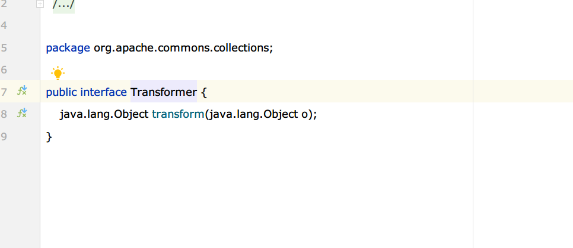573x248 pixels.
Task: Expand the folded comment with plus icon
Action: tap(40, 4)
